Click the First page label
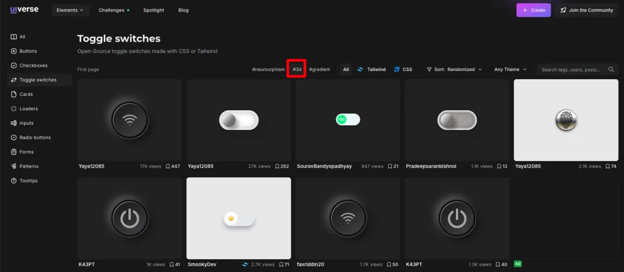Viewport: 624px width, 272px height. point(88,69)
